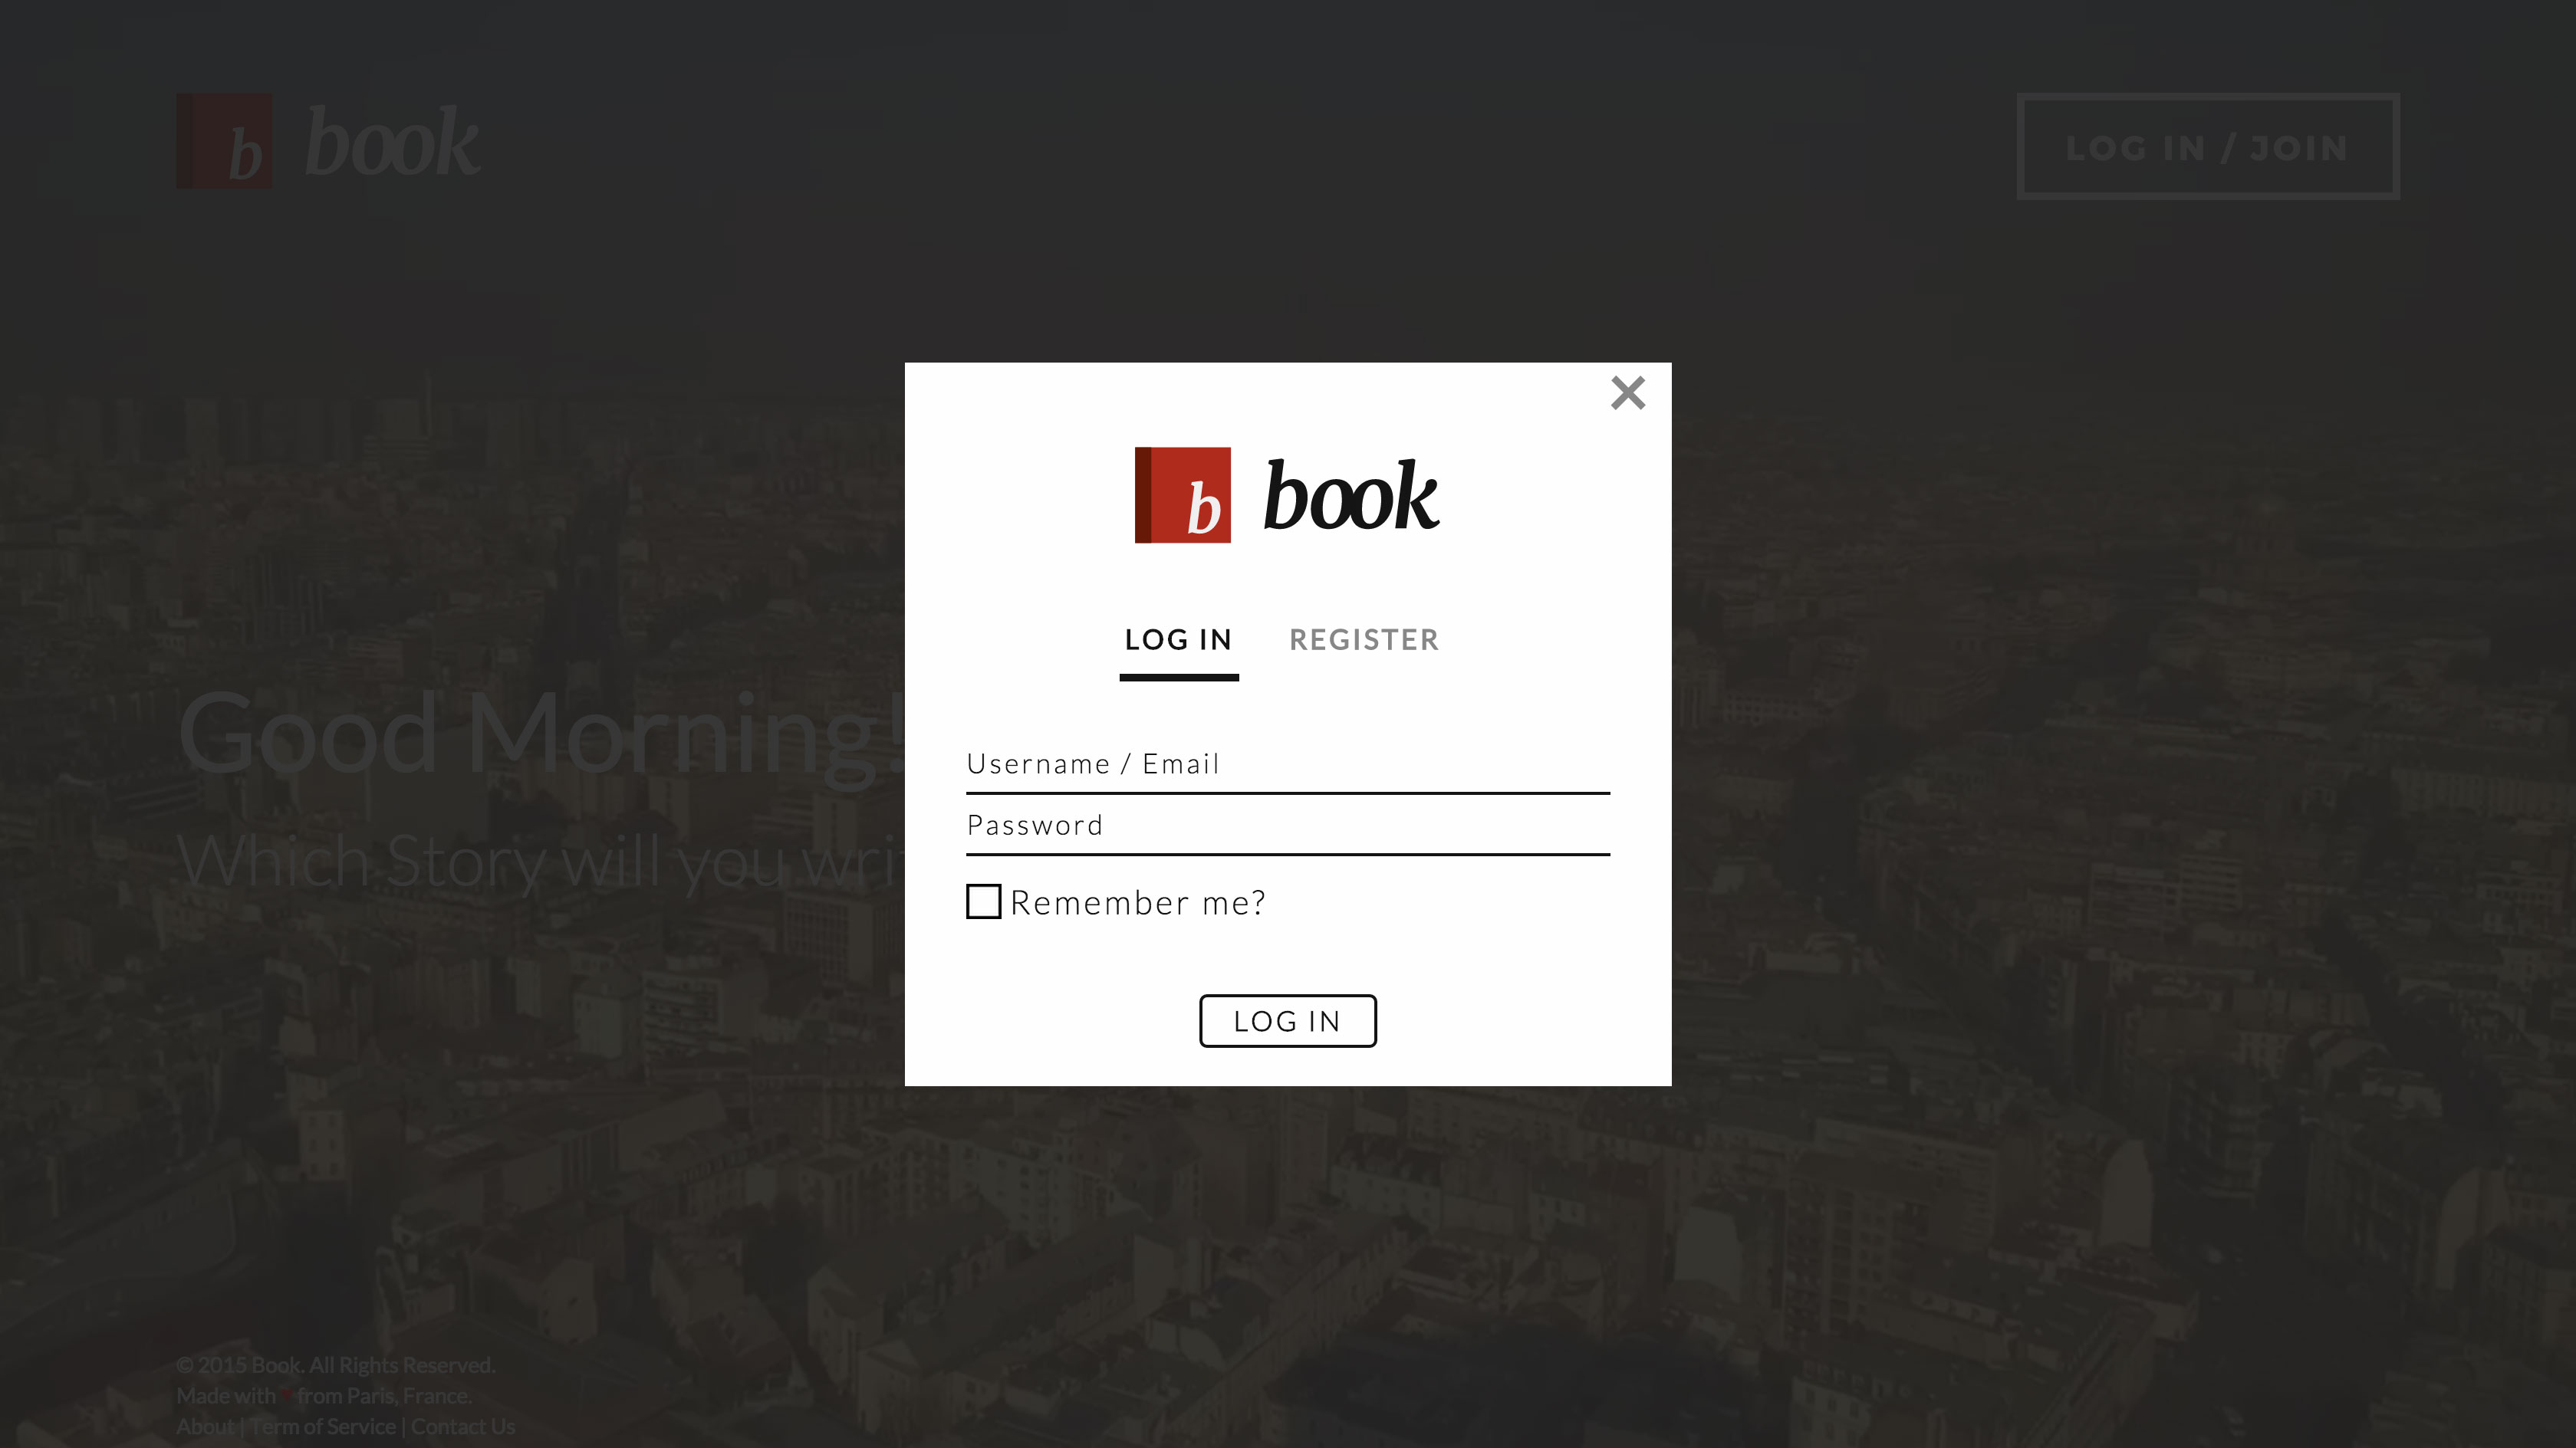
Task: Open the Contact Us footer link
Action: point(463,1427)
